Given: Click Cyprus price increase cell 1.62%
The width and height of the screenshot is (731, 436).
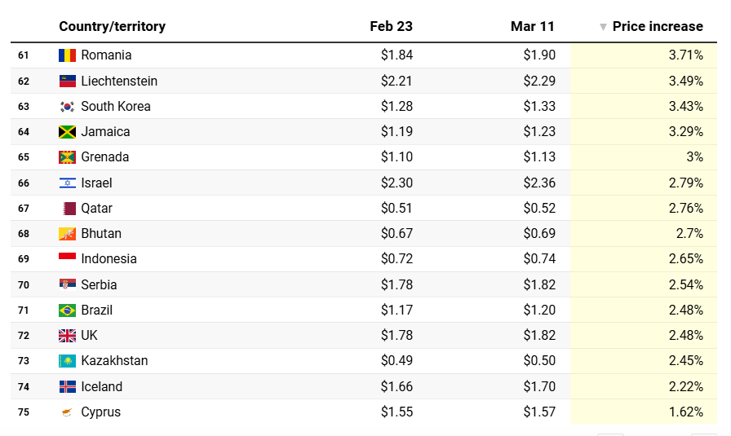Looking at the screenshot, I should click(x=685, y=412).
